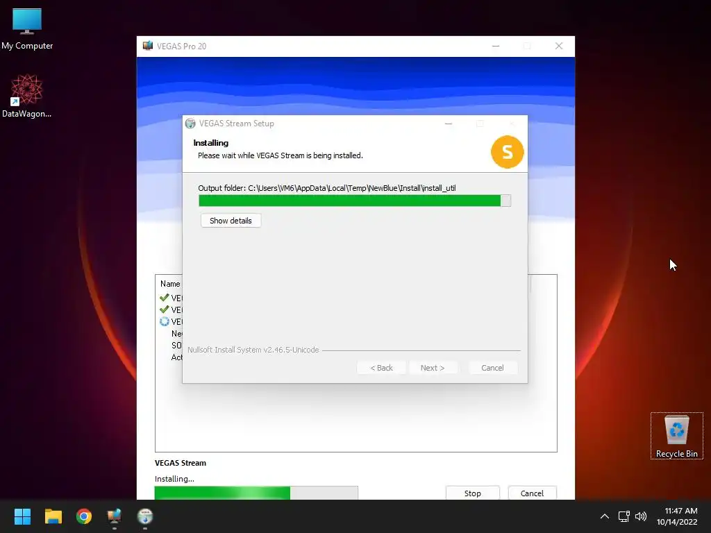Cancel the VEGAS Pro 20 installer window
Image resolution: width=711 pixels, height=533 pixels.
point(532,493)
